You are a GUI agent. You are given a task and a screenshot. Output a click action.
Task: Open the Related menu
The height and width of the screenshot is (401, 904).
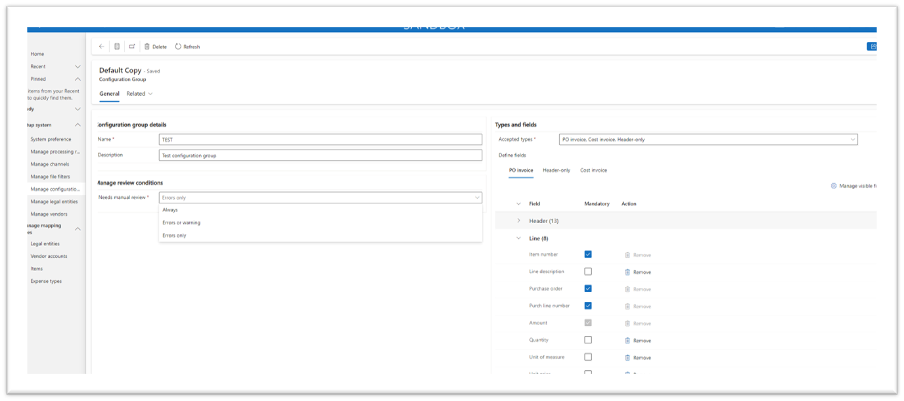[x=137, y=93]
